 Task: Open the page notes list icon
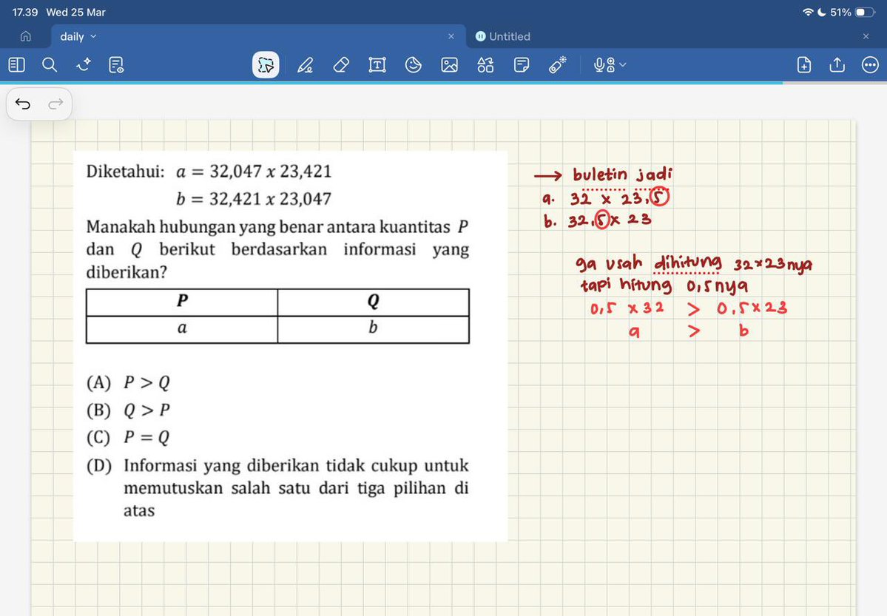[117, 65]
